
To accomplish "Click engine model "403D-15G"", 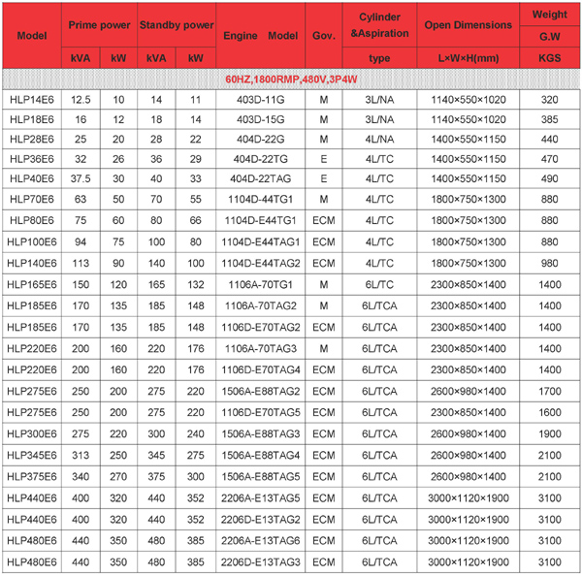I will click(x=261, y=119).
